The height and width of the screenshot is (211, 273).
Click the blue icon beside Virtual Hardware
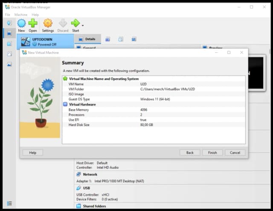point(65,104)
